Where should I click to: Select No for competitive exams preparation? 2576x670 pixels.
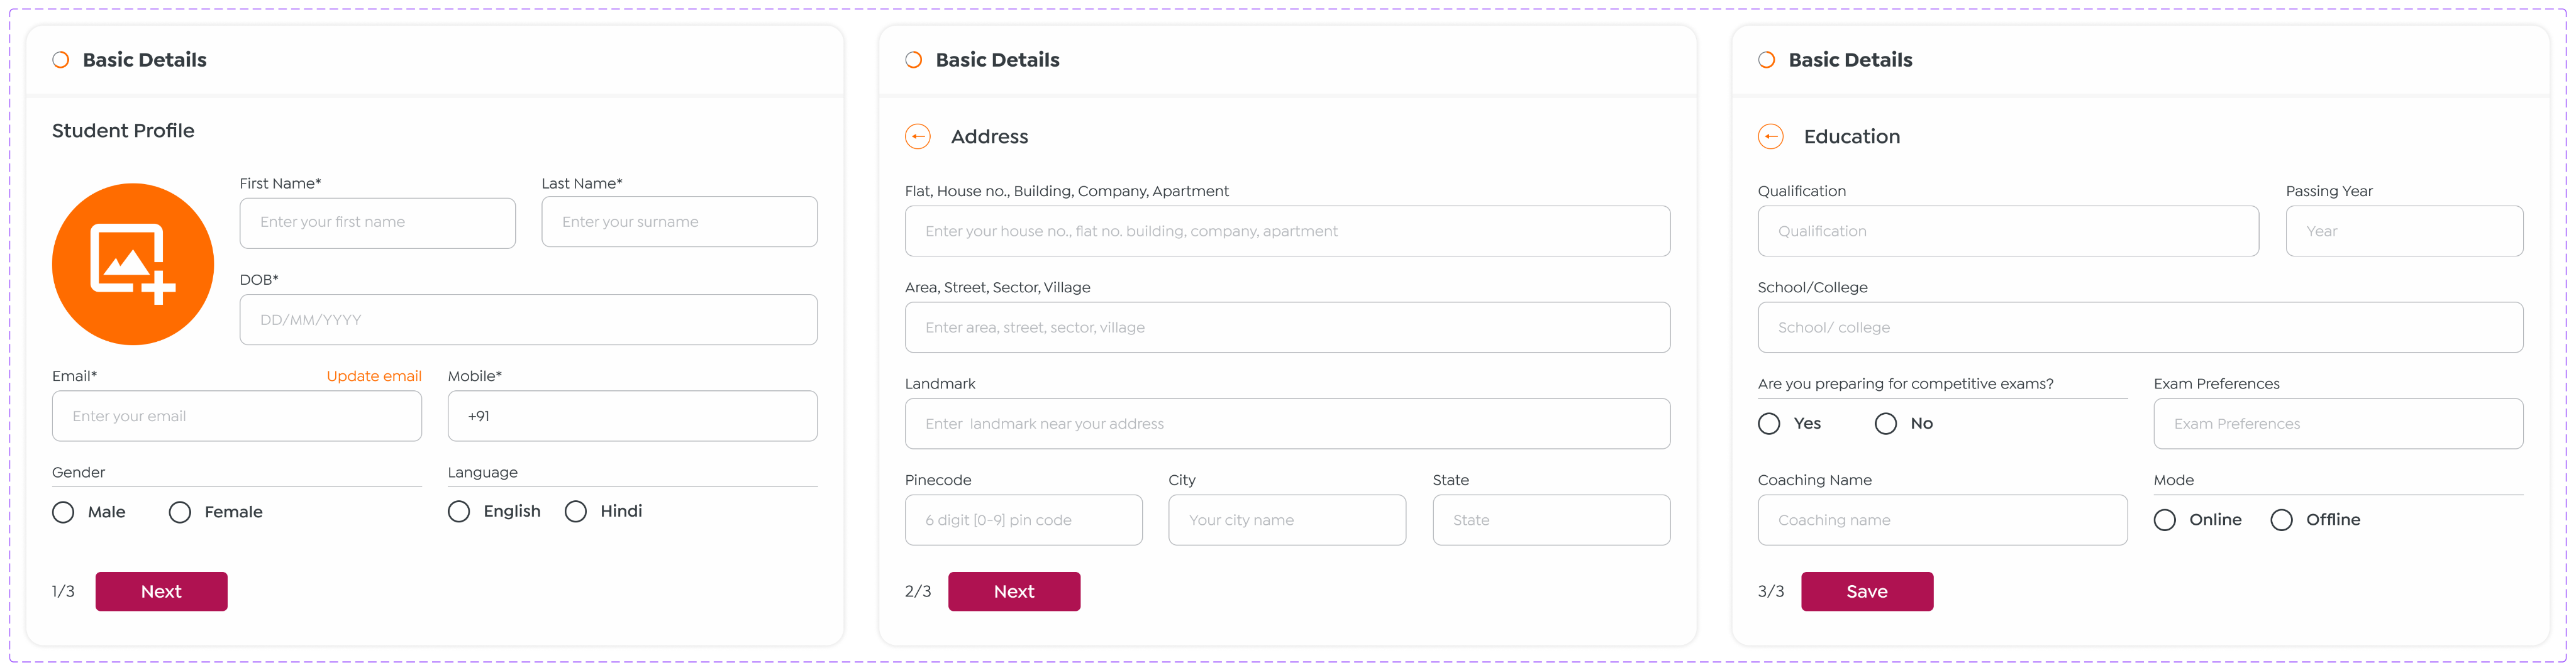(x=1885, y=423)
